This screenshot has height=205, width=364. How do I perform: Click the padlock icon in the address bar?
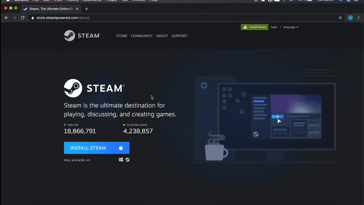pos(32,18)
